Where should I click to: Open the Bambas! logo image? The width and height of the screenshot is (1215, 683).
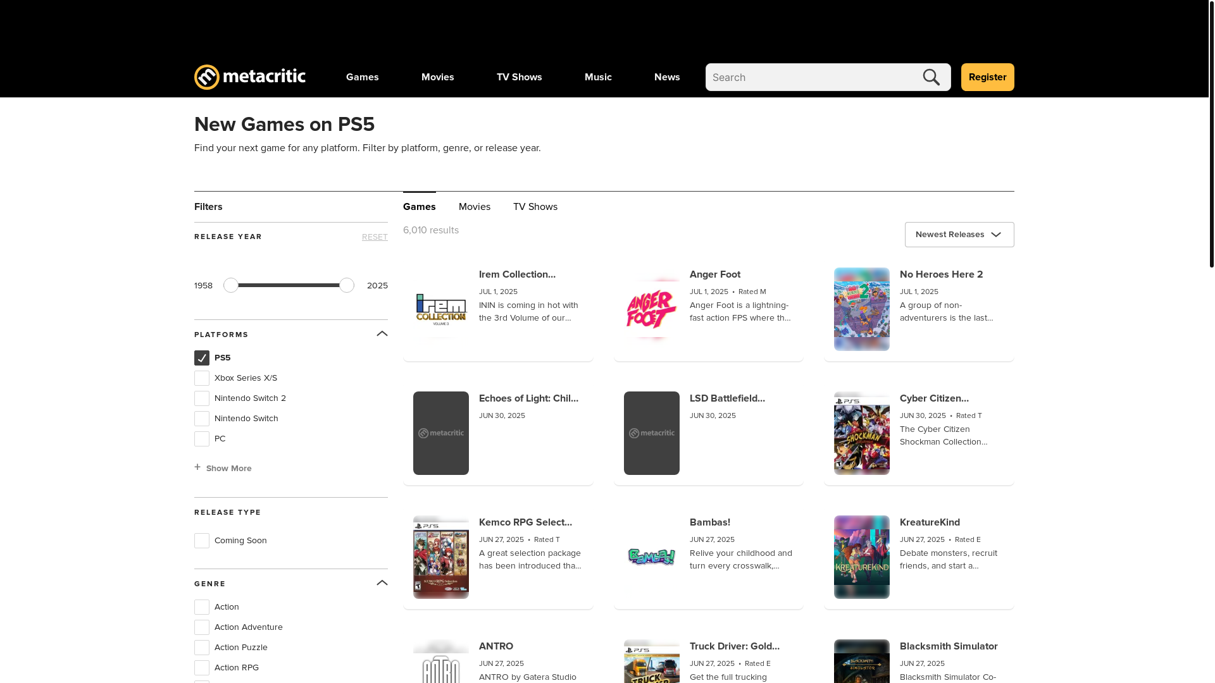(652, 557)
